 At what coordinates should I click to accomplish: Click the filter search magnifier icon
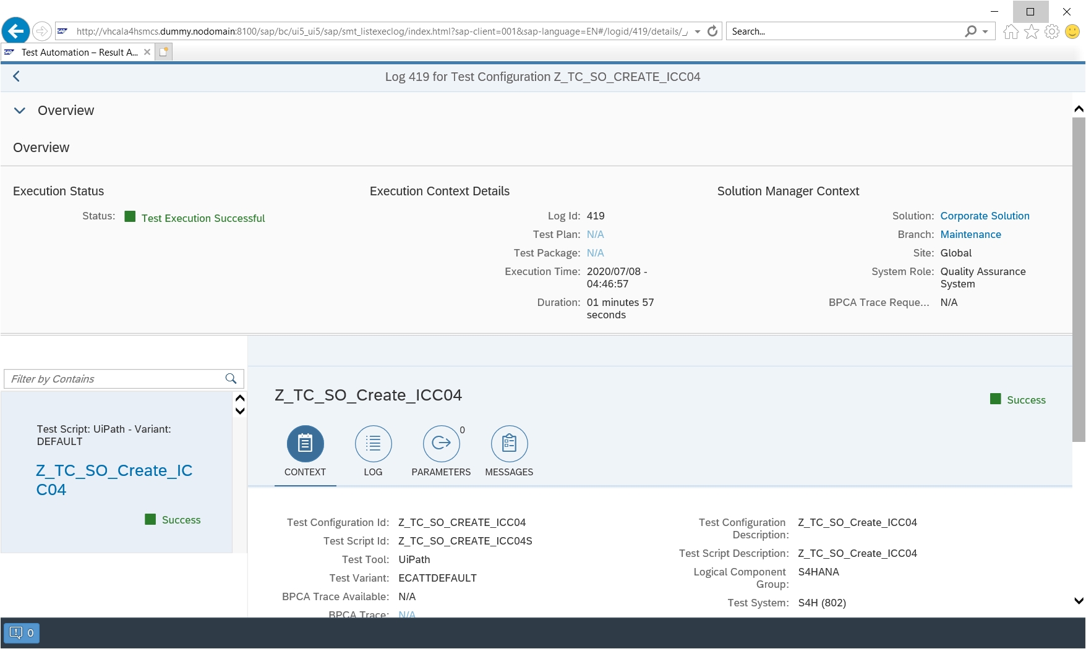tap(231, 379)
